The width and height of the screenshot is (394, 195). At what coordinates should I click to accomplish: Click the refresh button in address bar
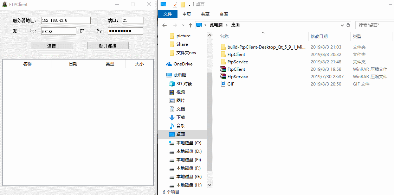(348, 25)
